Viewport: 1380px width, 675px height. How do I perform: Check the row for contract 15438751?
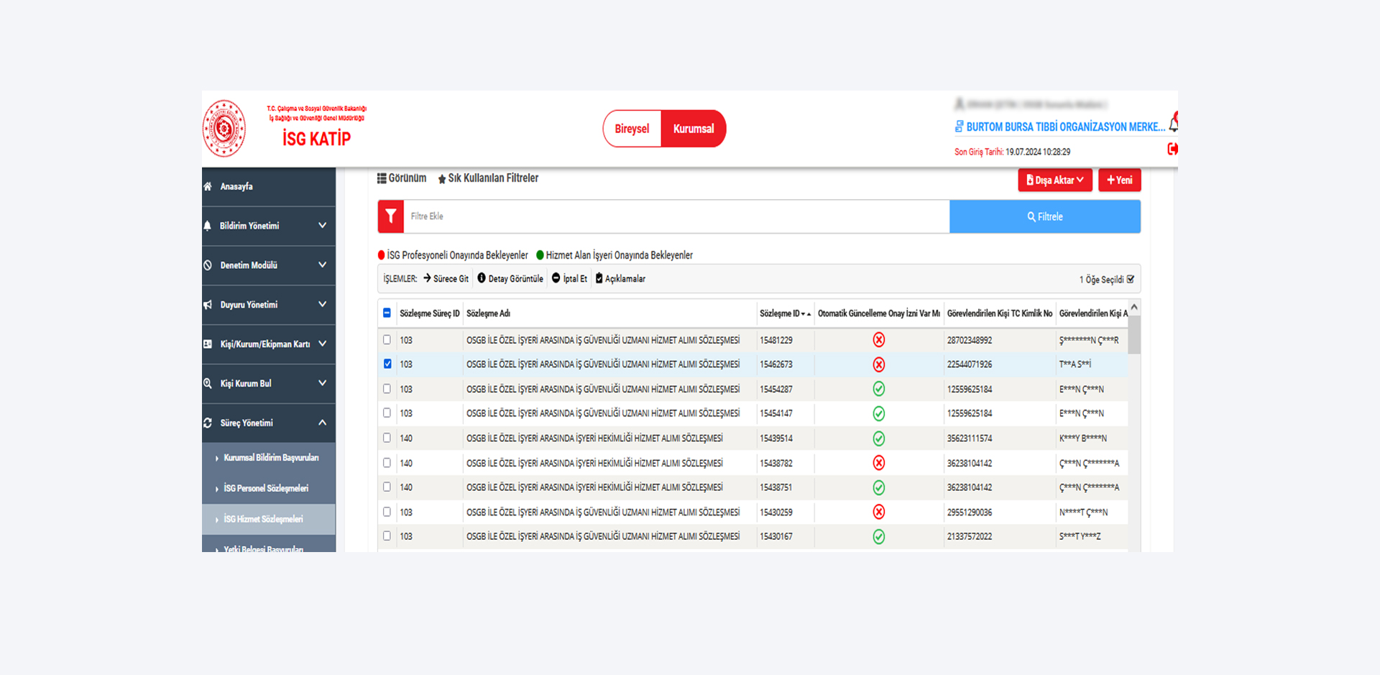(387, 487)
